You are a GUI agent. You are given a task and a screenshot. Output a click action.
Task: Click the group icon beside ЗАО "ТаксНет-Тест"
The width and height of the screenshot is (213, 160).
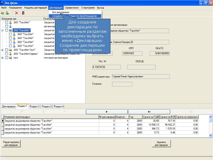point(10,50)
